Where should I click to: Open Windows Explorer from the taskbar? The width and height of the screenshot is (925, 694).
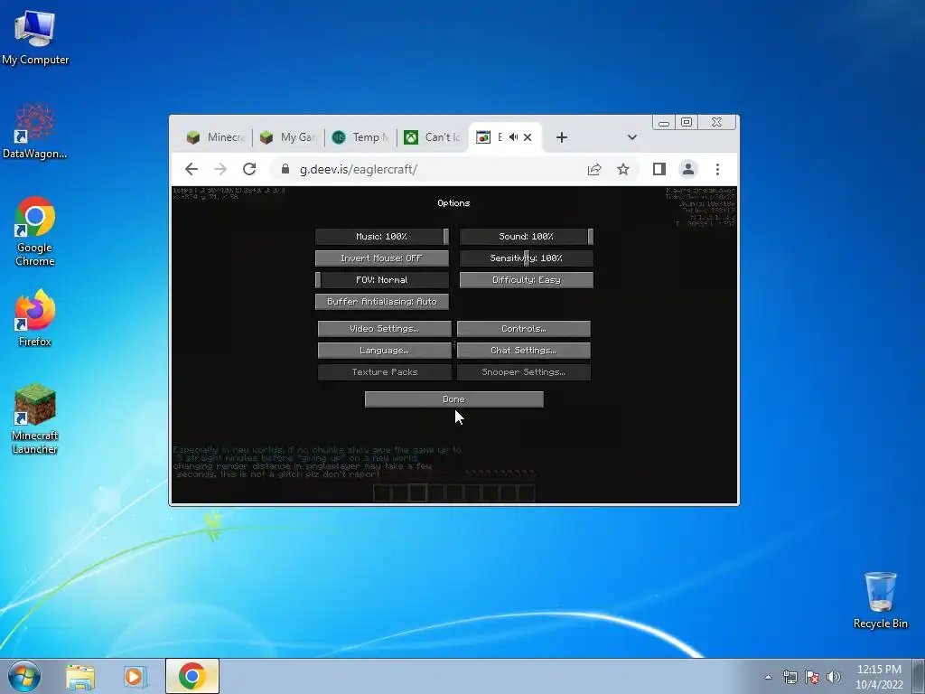(80, 676)
